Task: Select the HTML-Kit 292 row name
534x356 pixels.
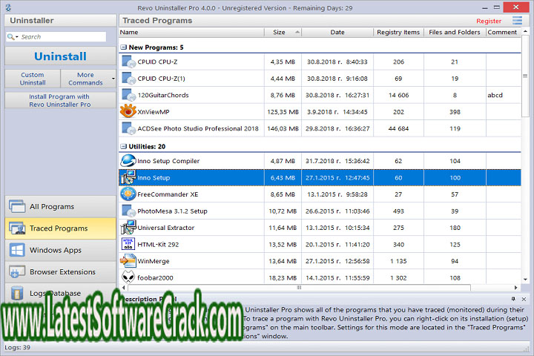Action: tap(158, 245)
